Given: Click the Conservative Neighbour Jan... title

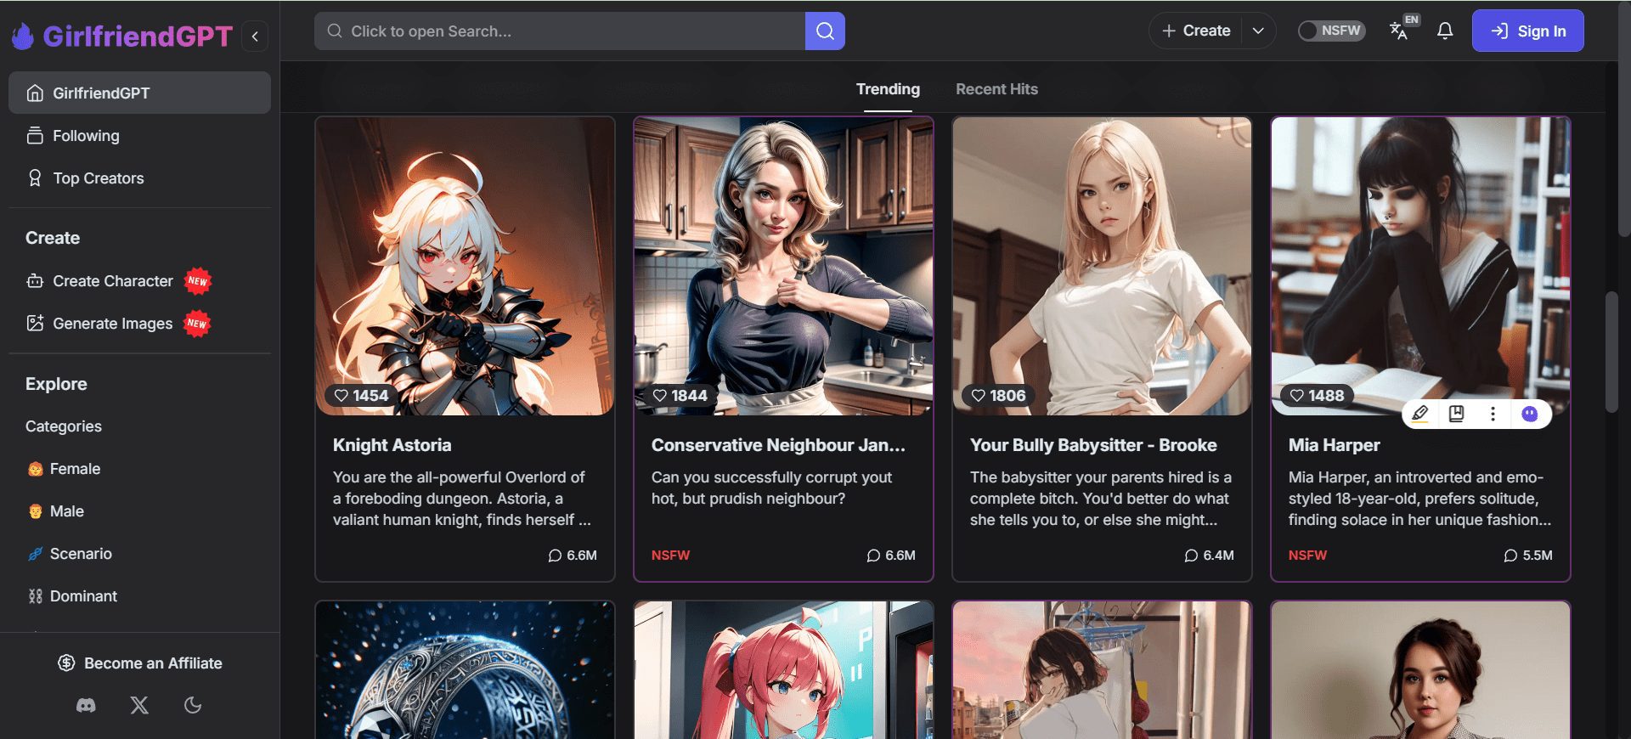Looking at the screenshot, I should click(x=778, y=445).
